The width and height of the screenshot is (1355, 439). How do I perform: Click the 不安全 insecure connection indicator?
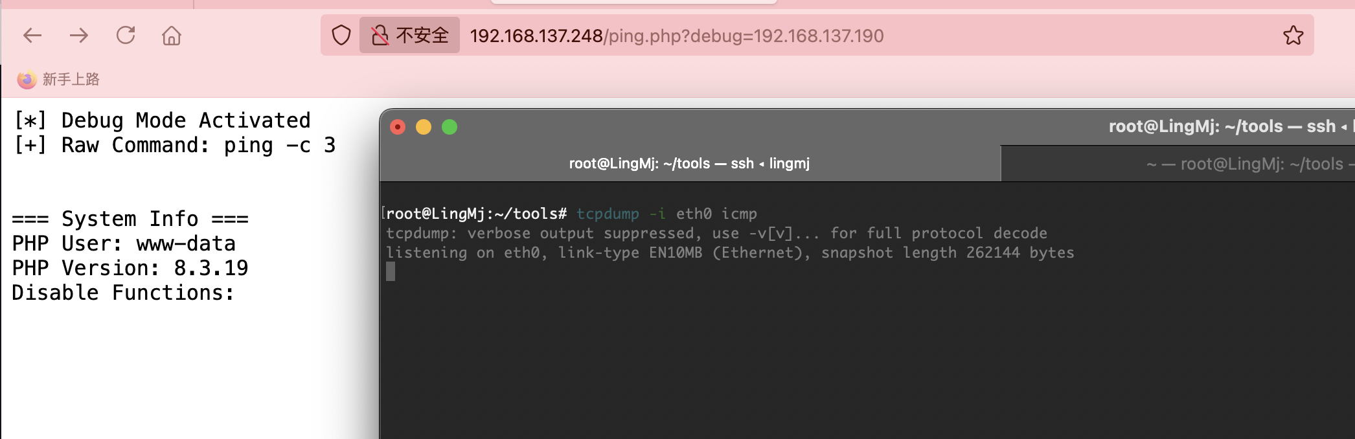click(410, 35)
